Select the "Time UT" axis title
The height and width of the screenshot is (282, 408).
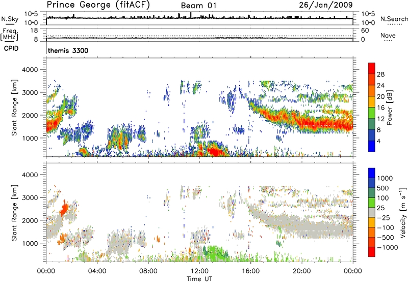(199, 279)
